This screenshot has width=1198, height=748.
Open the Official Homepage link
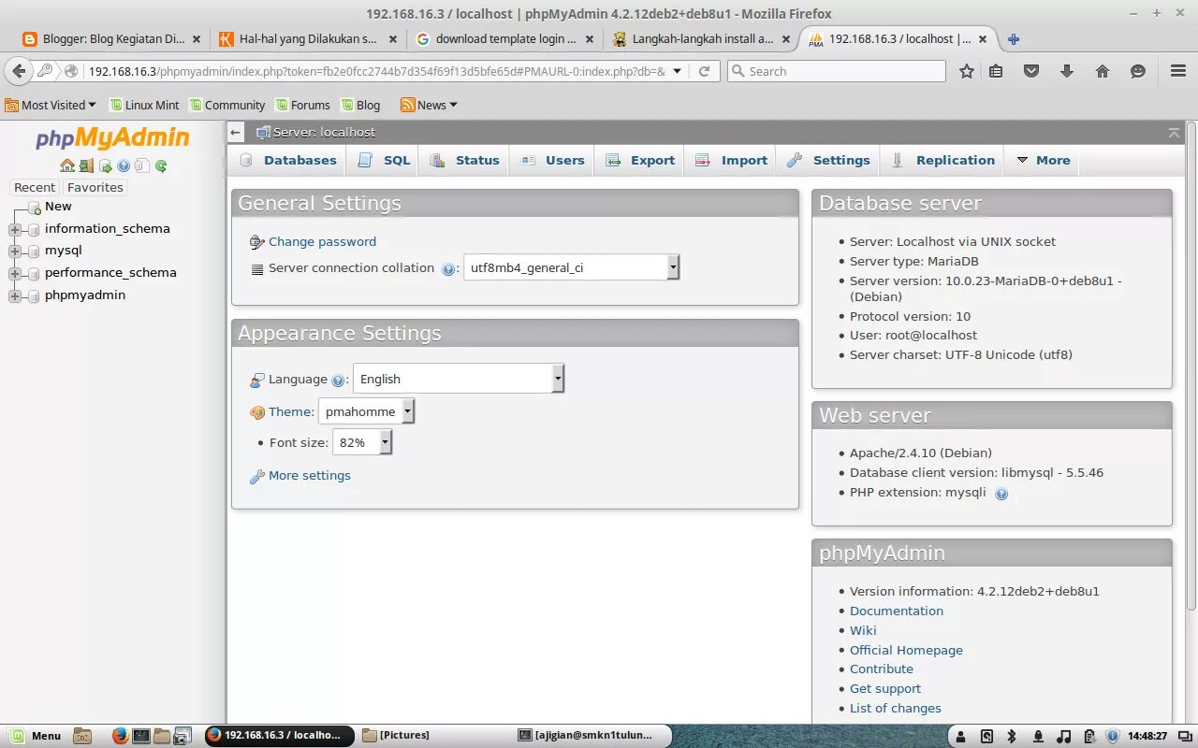coord(906,650)
